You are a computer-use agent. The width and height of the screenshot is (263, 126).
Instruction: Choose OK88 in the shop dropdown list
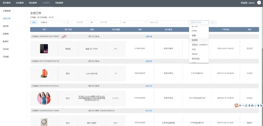199,31
